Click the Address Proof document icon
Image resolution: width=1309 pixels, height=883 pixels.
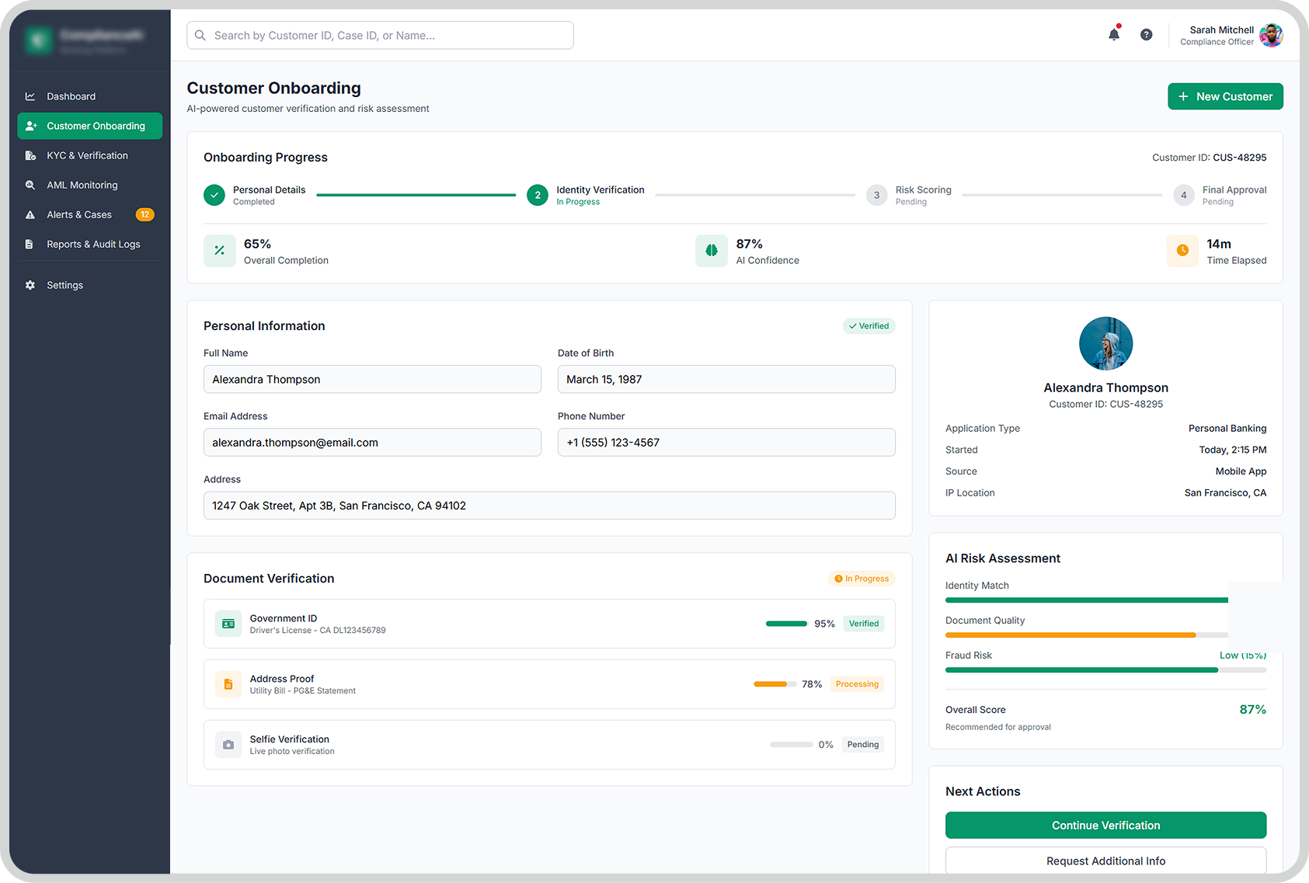[x=228, y=684]
